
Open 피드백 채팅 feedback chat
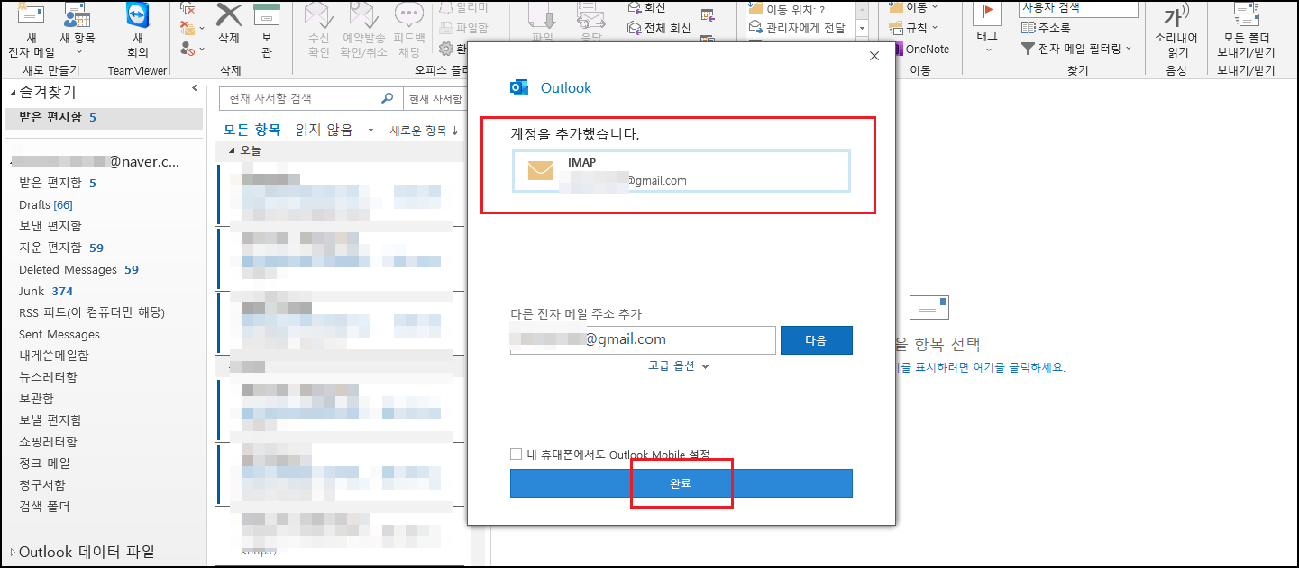(x=409, y=32)
